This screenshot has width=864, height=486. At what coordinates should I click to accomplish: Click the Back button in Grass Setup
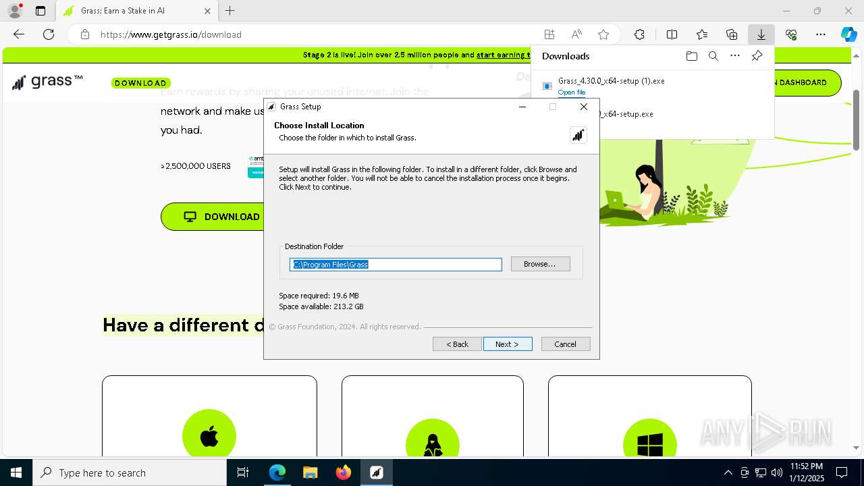pyautogui.click(x=457, y=344)
